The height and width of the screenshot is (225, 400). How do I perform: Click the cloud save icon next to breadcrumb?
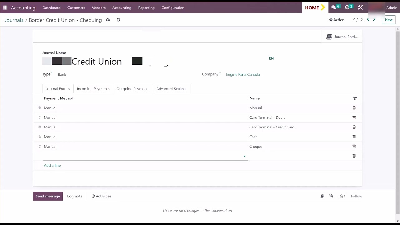pos(108,20)
